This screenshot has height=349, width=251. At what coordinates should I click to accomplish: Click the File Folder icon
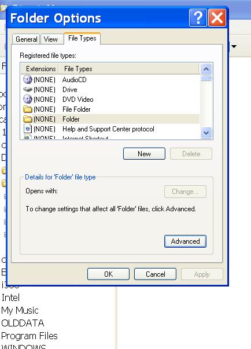click(x=28, y=109)
